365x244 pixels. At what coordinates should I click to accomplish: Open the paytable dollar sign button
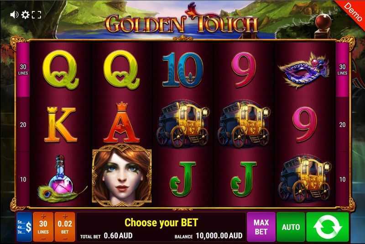(25, 227)
